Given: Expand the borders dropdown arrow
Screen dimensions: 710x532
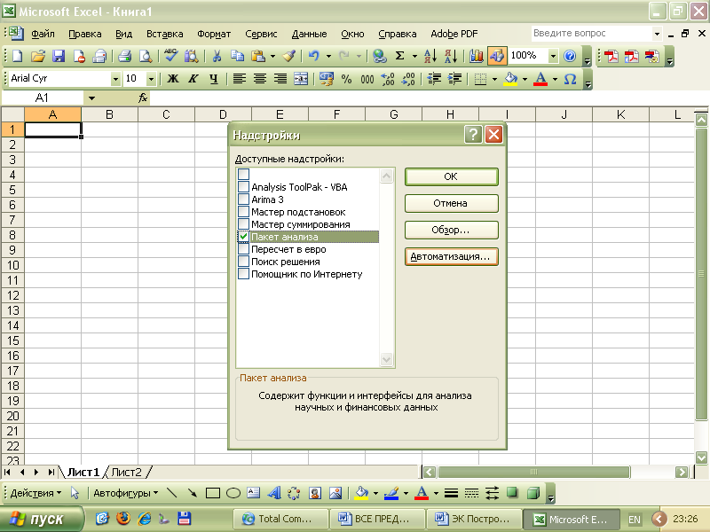Looking at the screenshot, I should pos(494,79).
